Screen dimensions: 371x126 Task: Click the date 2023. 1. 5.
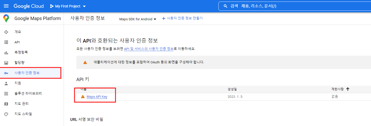235,97
